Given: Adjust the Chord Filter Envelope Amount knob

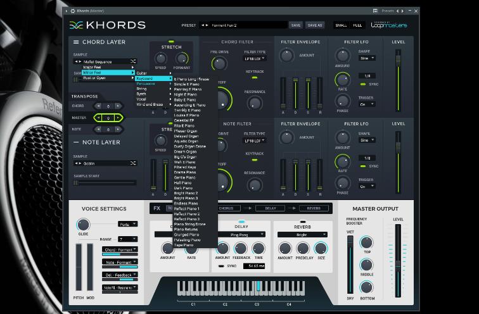Looking at the screenshot, I should [x=286, y=55].
